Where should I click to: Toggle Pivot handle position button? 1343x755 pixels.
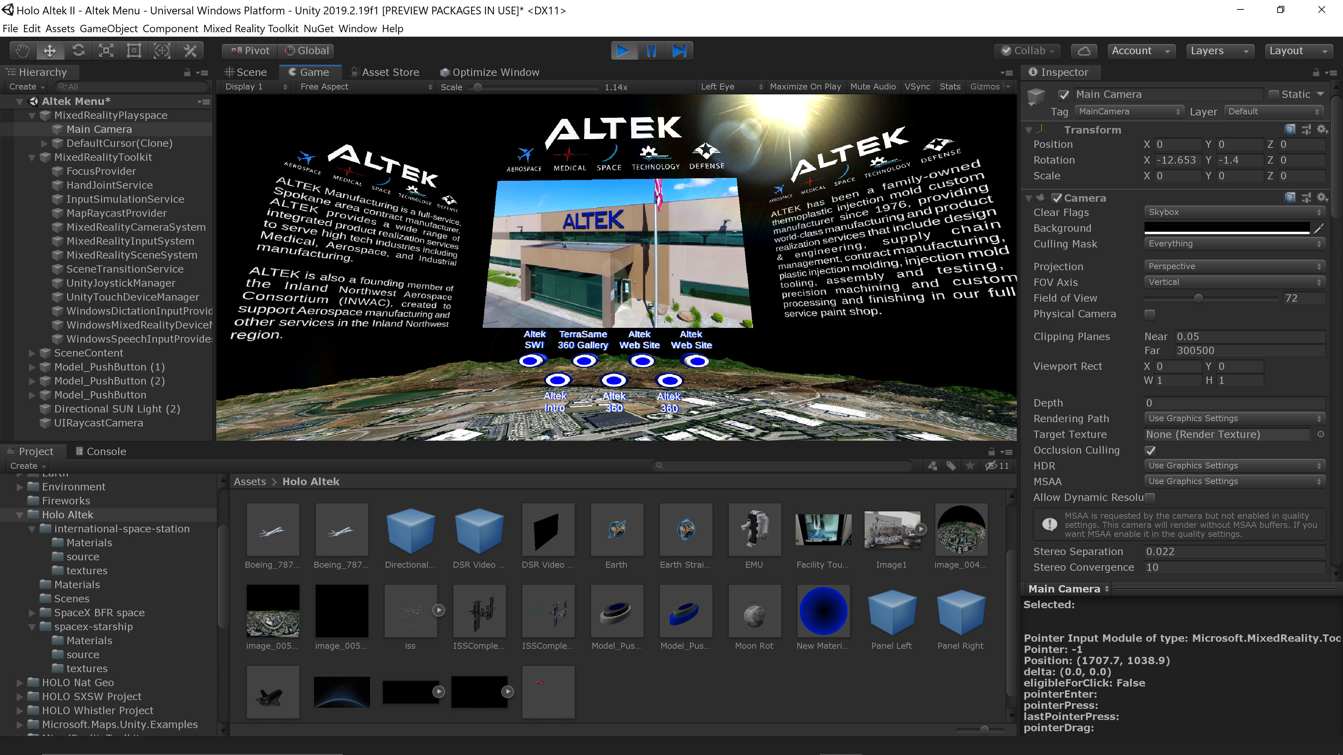click(x=250, y=51)
